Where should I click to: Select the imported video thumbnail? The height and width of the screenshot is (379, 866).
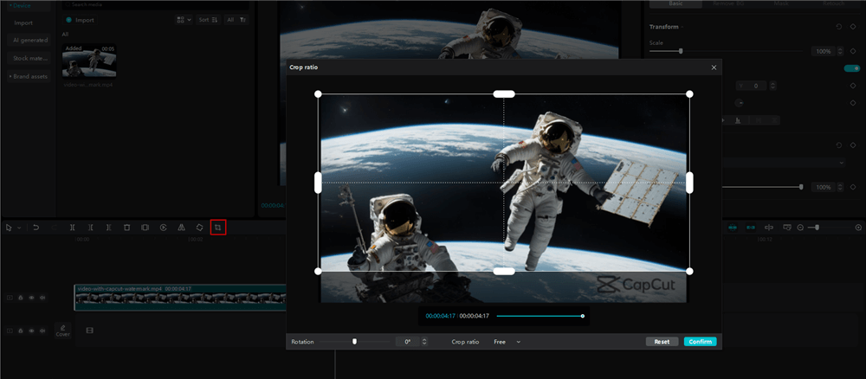tap(89, 61)
